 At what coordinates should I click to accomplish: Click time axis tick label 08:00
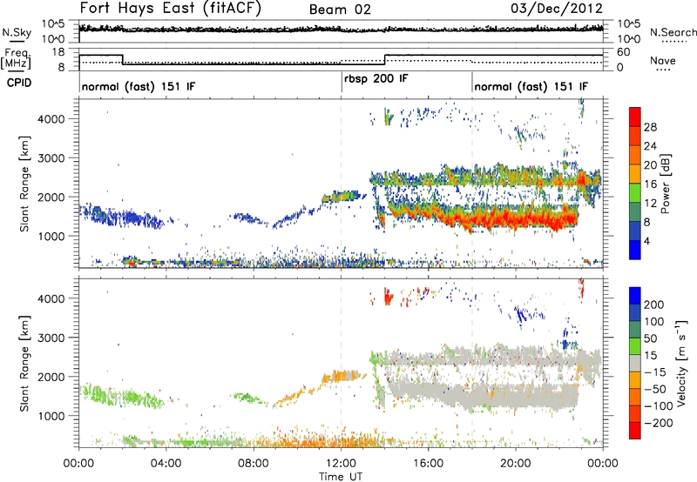coord(254,464)
